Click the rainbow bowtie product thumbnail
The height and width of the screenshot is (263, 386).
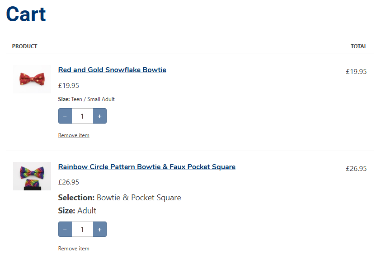point(32,176)
